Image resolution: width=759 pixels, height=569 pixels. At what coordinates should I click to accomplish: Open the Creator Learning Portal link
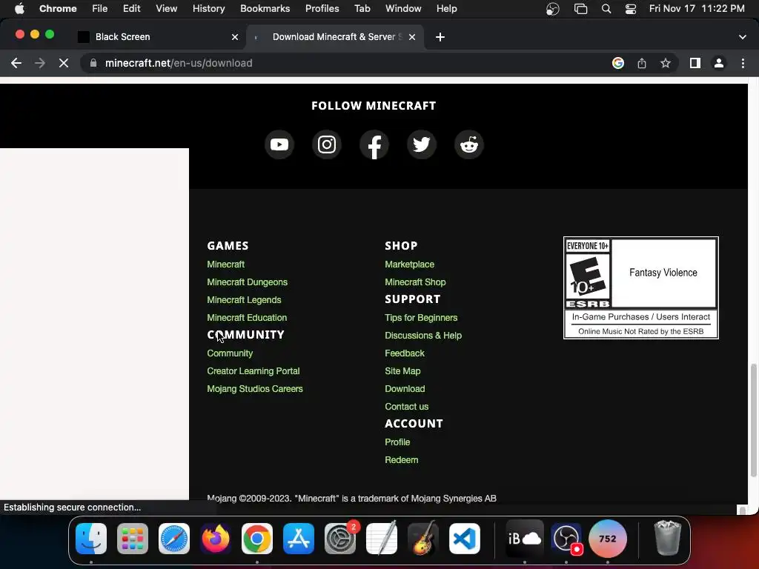click(x=253, y=371)
